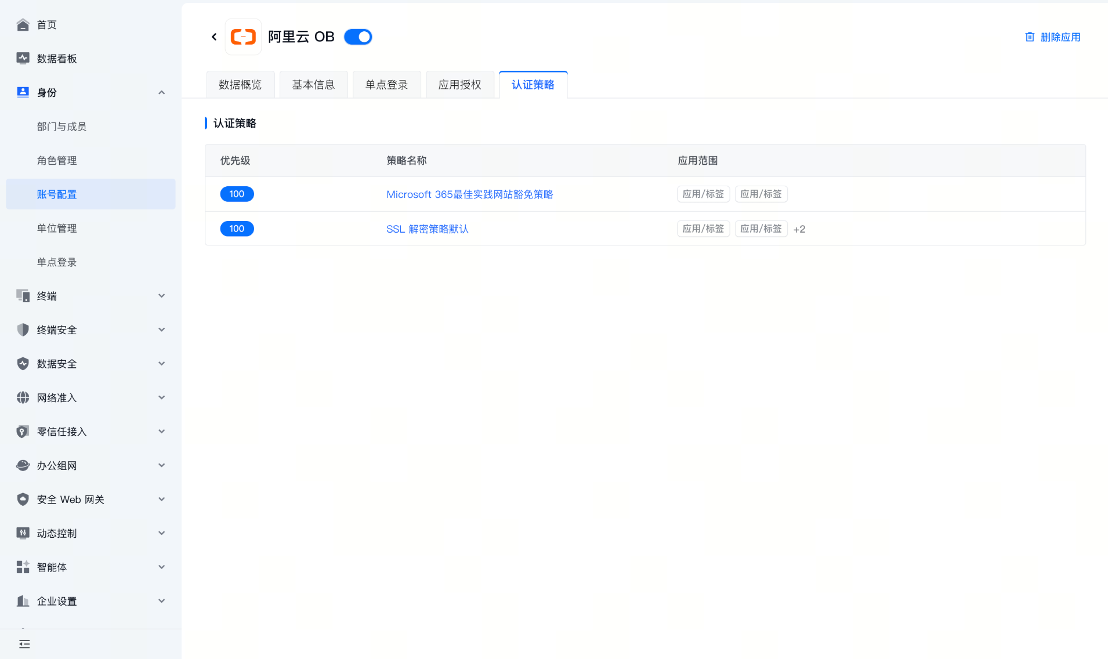The height and width of the screenshot is (659, 1108).
Task: Open the 应用授权 tab
Action: 460,85
